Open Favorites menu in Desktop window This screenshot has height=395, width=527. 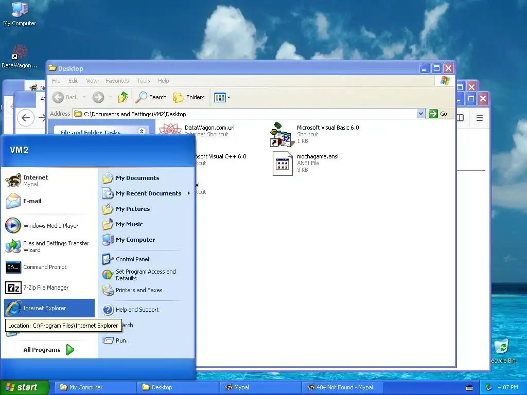coord(117,81)
